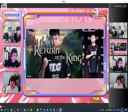The height and width of the screenshot is (112, 128).
Task: Click the document icon in the taskbar
Action: pos(54,110)
